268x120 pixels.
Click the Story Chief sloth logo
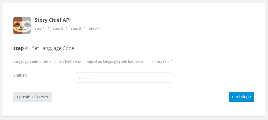coord(22,26)
